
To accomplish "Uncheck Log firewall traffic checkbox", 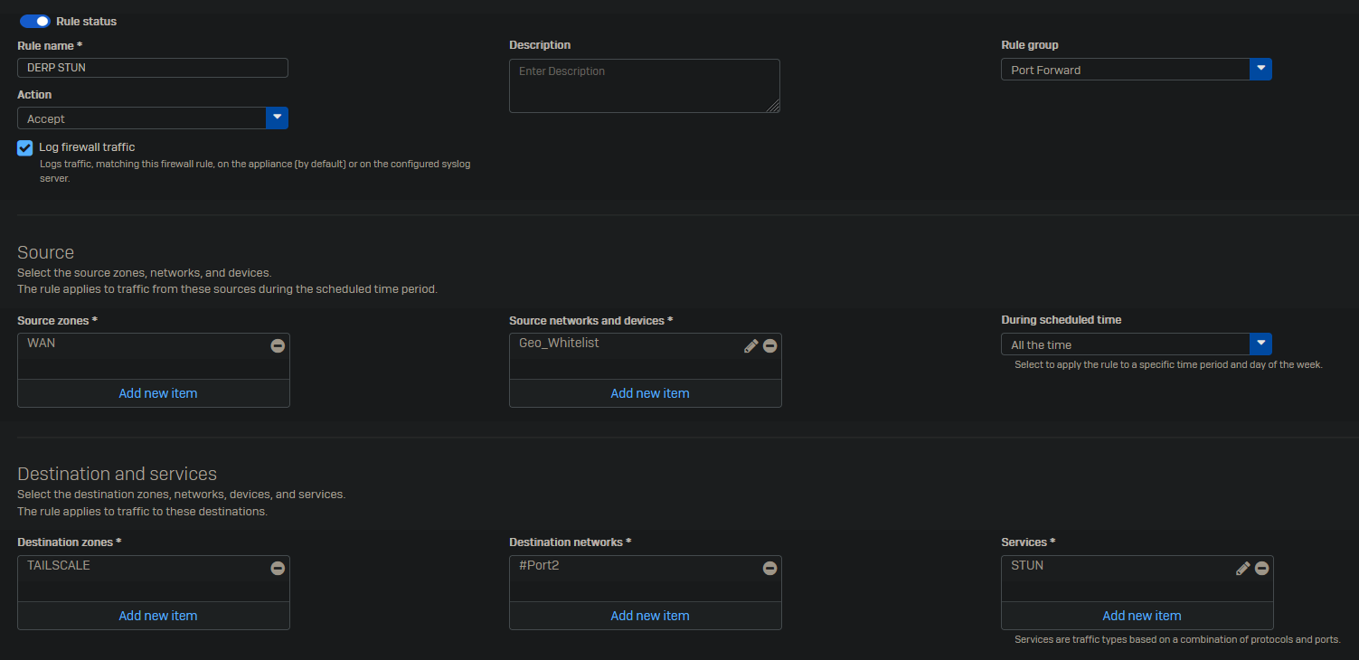I will (25, 148).
